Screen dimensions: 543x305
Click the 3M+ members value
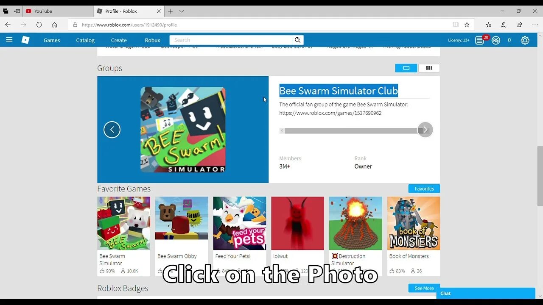(x=285, y=166)
